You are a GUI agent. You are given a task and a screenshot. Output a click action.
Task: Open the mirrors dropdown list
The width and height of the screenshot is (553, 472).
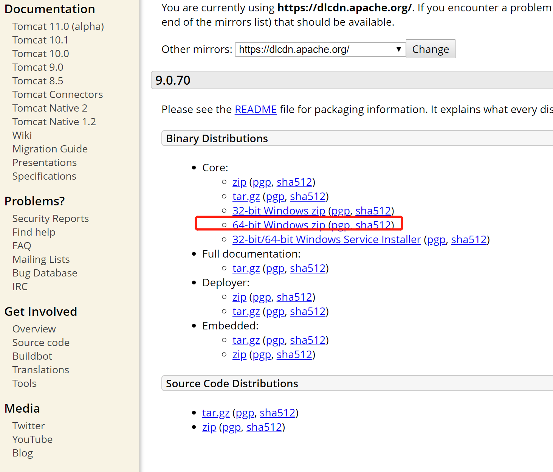[x=320, y=50]
